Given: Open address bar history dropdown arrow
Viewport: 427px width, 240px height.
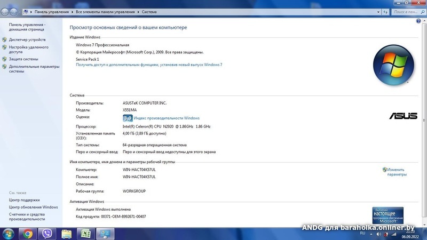Looking at the screenshot, I should pyautogui.click(x=378, y=12).
